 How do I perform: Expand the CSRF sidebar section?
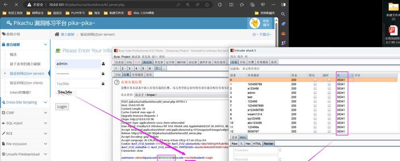click(x=46, y=113)
